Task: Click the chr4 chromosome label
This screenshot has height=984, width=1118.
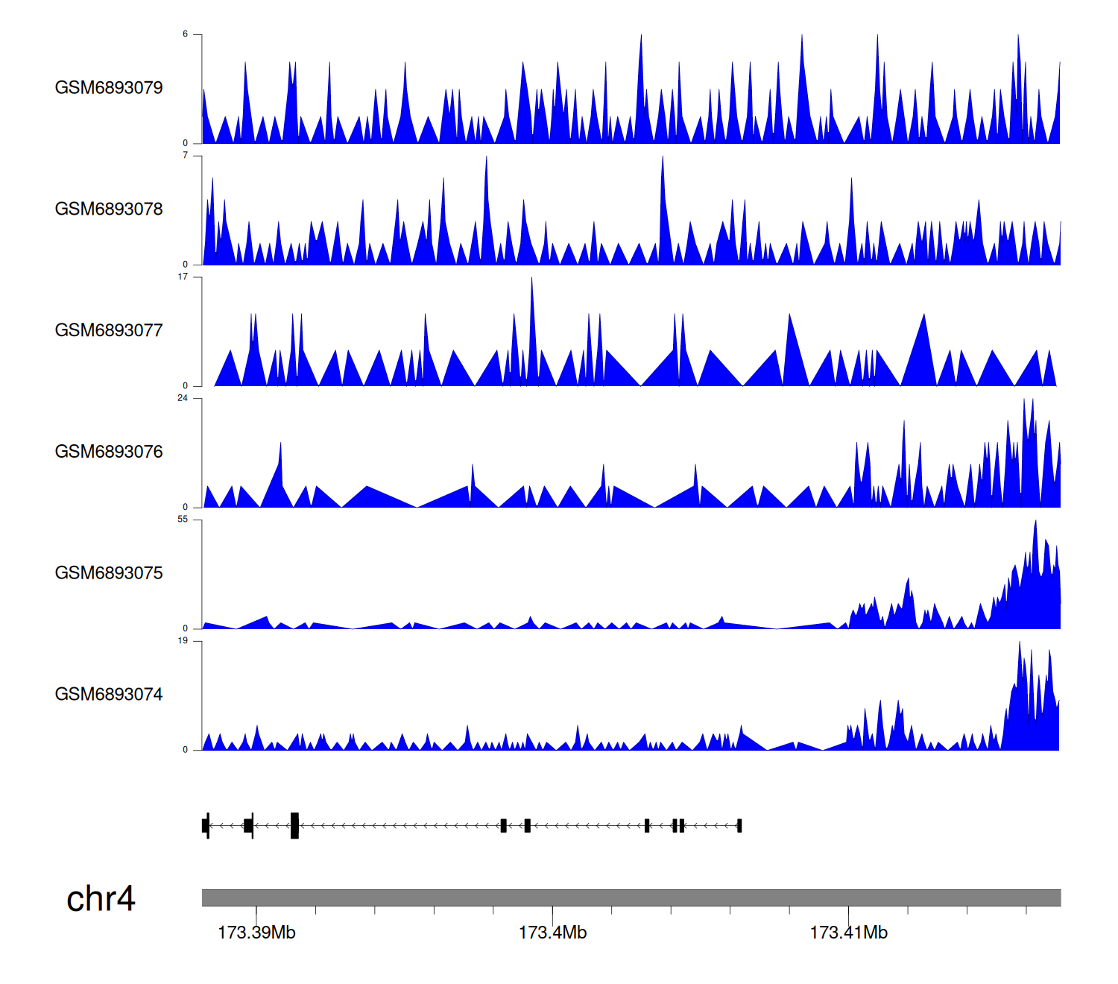Action: pos(101,899)
